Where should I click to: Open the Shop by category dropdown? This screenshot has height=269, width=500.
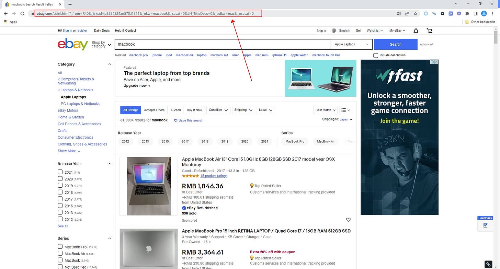101,45
